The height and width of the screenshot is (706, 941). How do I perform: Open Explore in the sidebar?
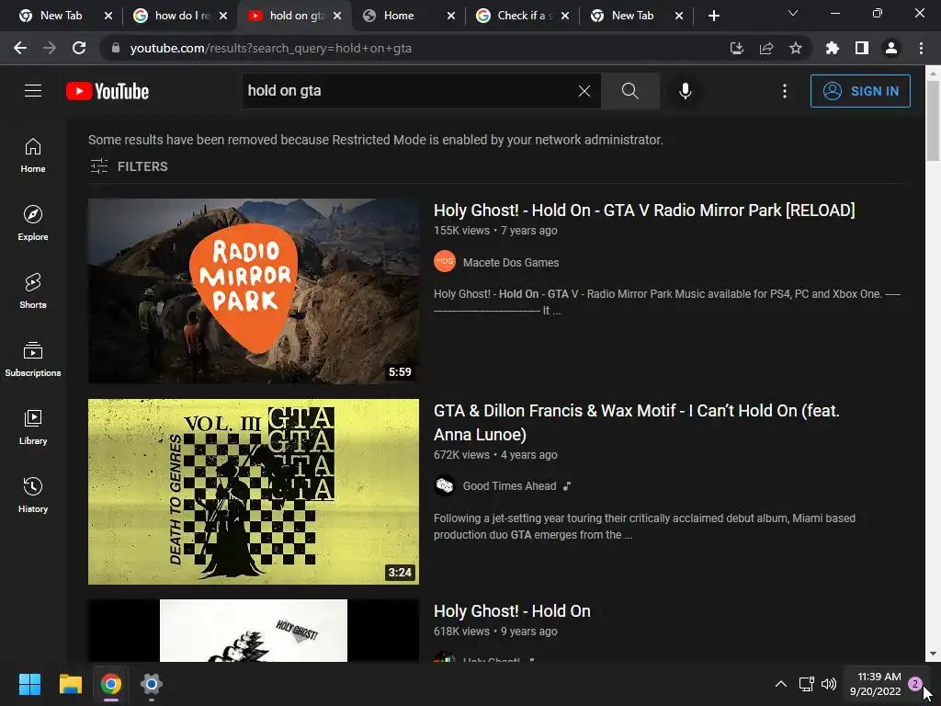pos(33,223)
